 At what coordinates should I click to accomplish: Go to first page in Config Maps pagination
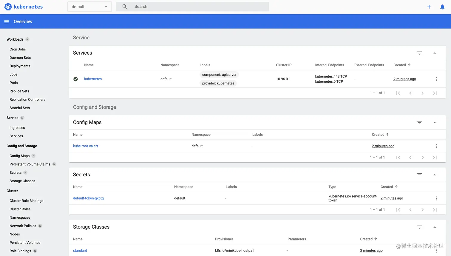coord(398,158)
